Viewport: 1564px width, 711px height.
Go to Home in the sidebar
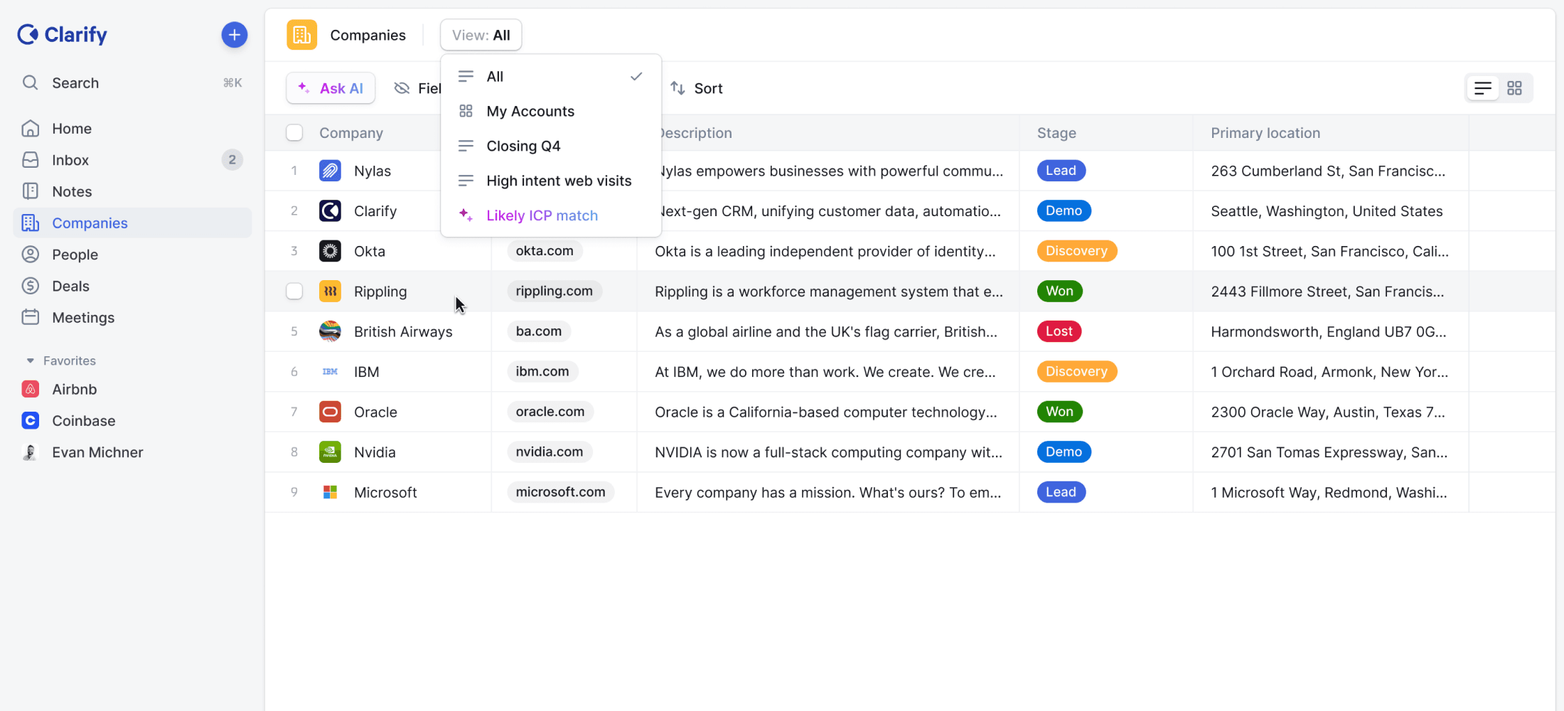point(132,128)
